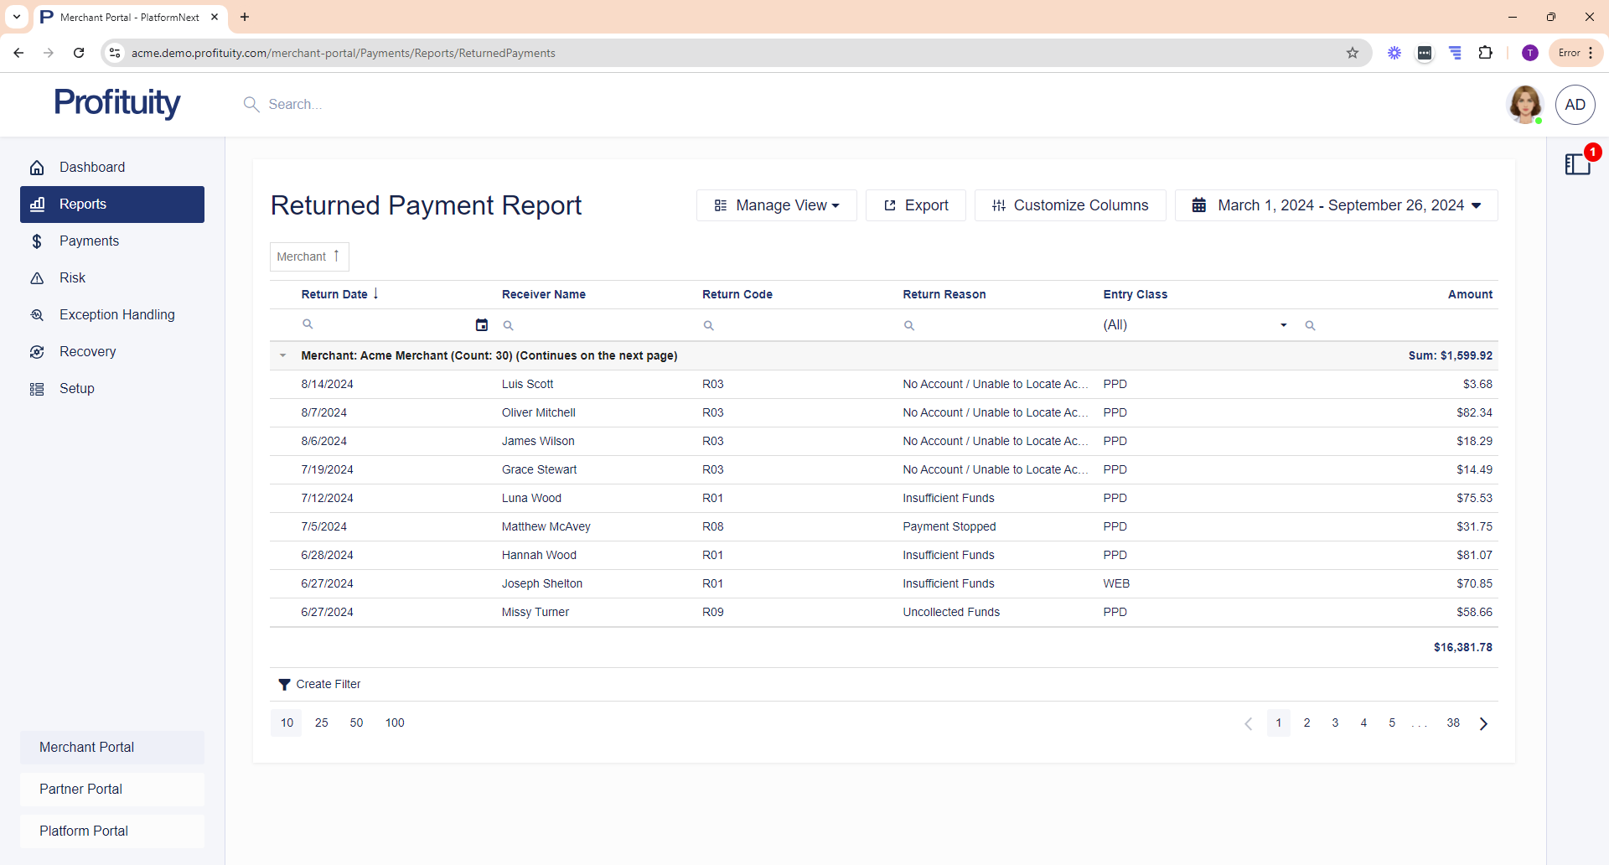
Task: Click the calendar icon in Return Date filter
Action: point(482,325)
